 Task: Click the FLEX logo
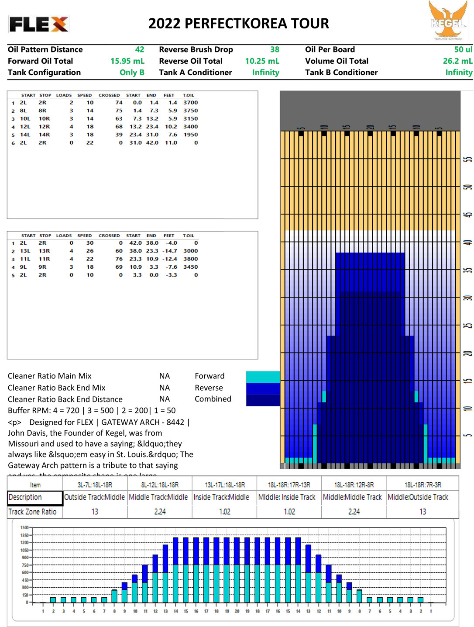tap(39, 24)
